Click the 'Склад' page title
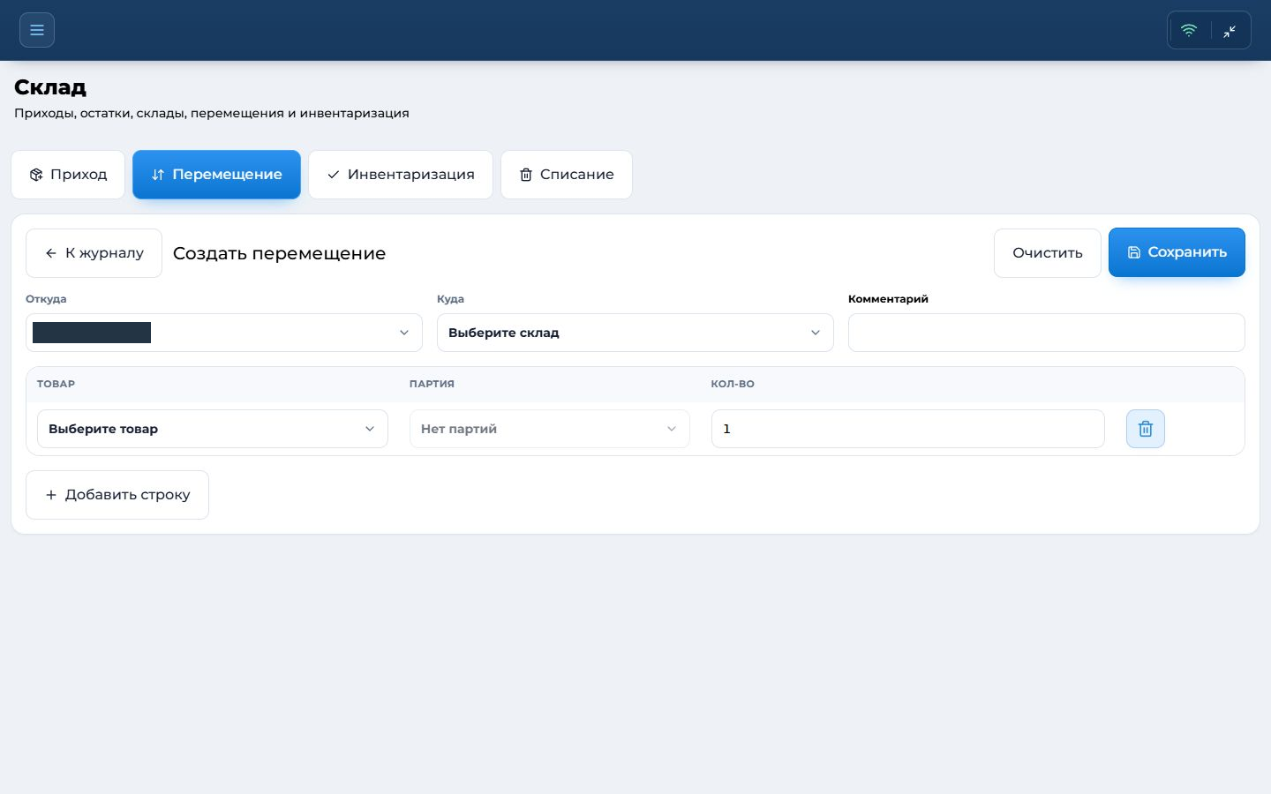The height and width of the screenshot is (794, 1271). point(50,87)
